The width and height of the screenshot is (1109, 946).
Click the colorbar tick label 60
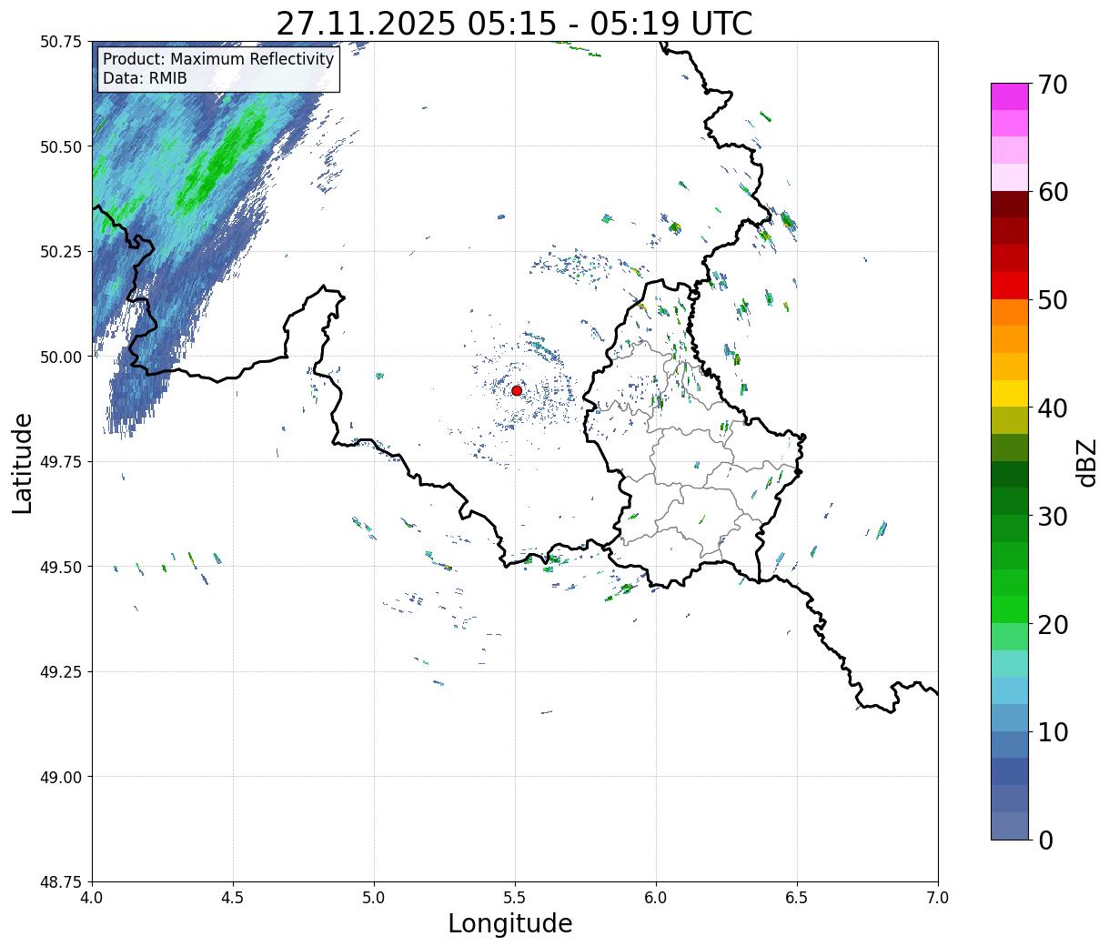tap(1053, 192)
